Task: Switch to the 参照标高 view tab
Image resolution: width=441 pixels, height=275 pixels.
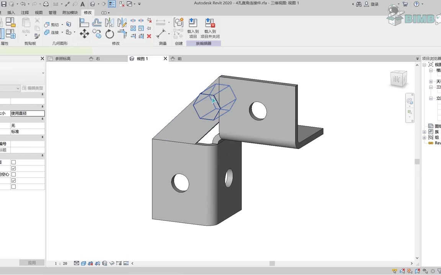Action: pyautogui.click(x=63, y=59)
